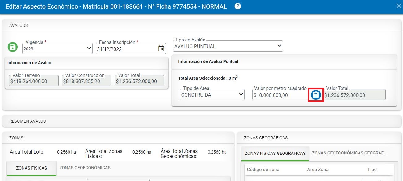Screen dimensions: 403x181
Task: Click the Valor Construcción field
Action: pos(86,81)
